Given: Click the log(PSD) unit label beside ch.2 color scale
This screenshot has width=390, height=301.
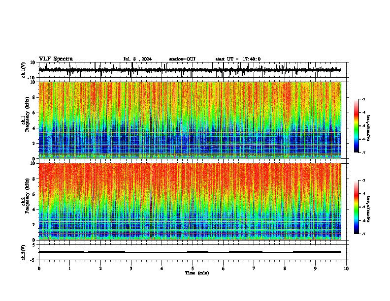Looking at the screenshot, I should [369, 209].
